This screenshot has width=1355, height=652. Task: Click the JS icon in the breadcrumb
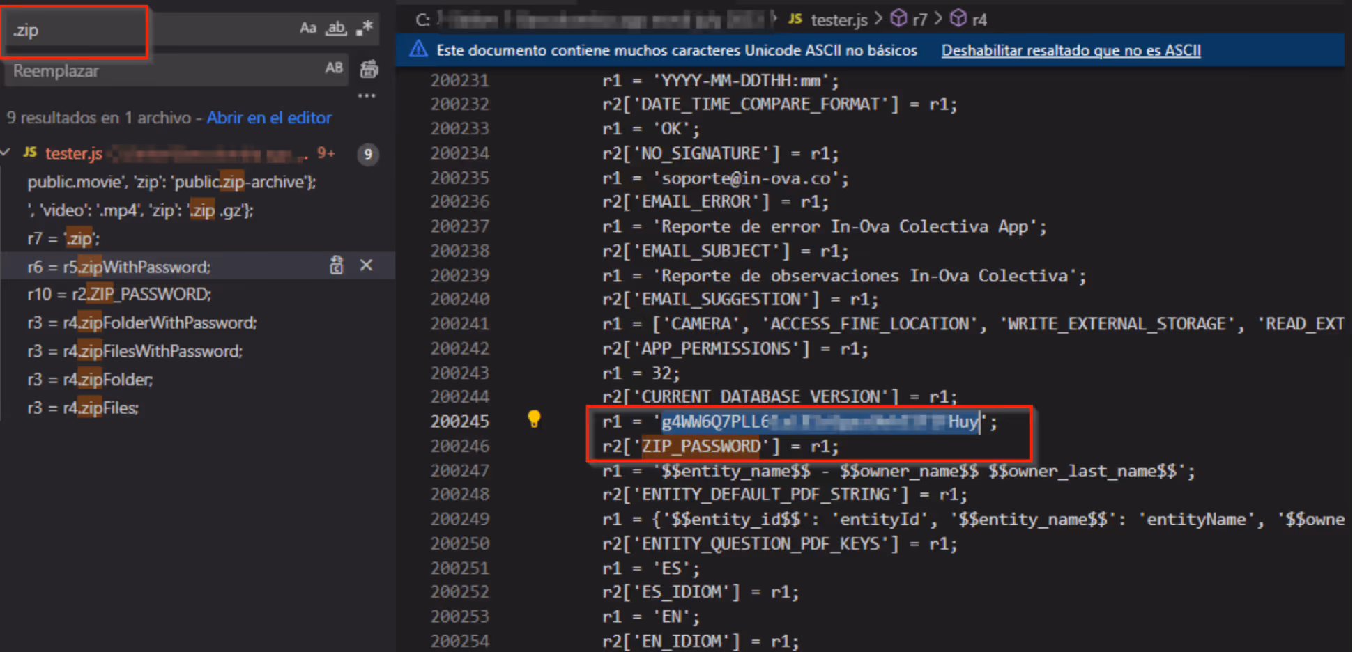click(795, 19)
